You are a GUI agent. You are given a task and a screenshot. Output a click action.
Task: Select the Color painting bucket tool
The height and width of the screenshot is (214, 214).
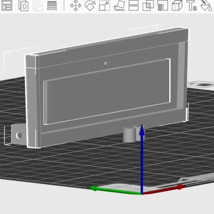click(206, 5)
